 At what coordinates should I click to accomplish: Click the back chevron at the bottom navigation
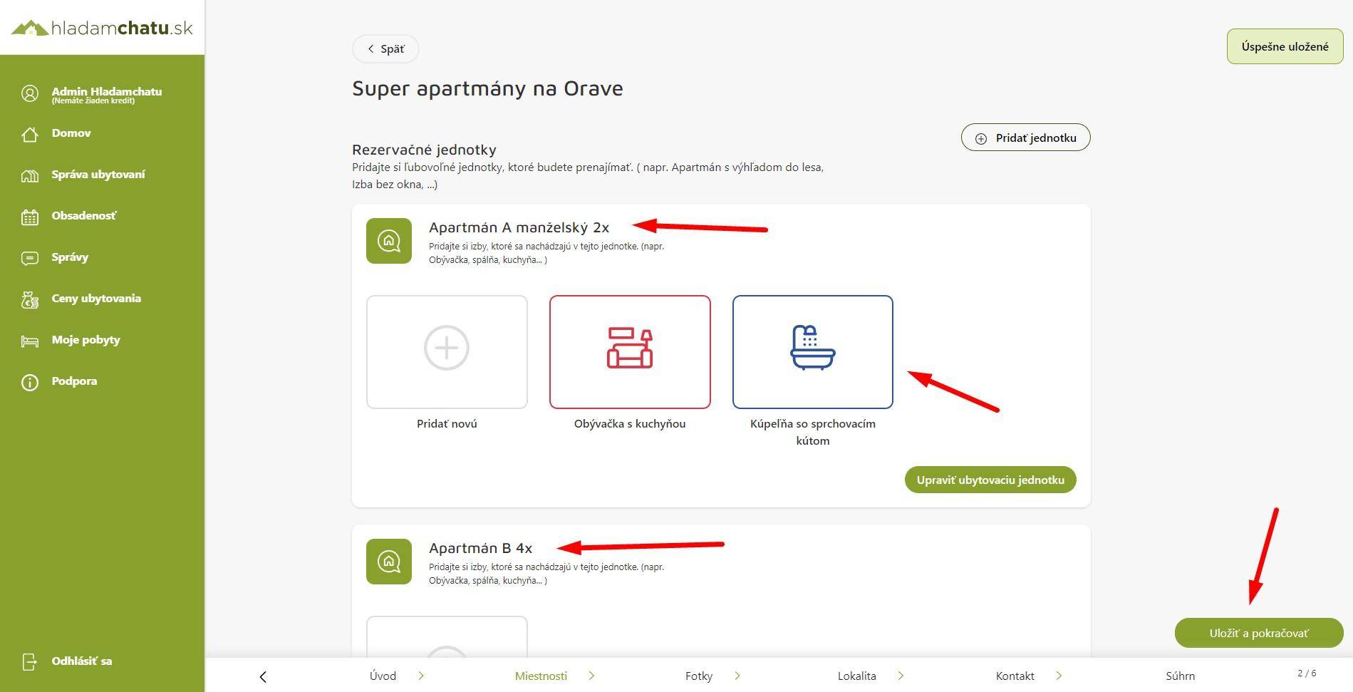point(263,676)
